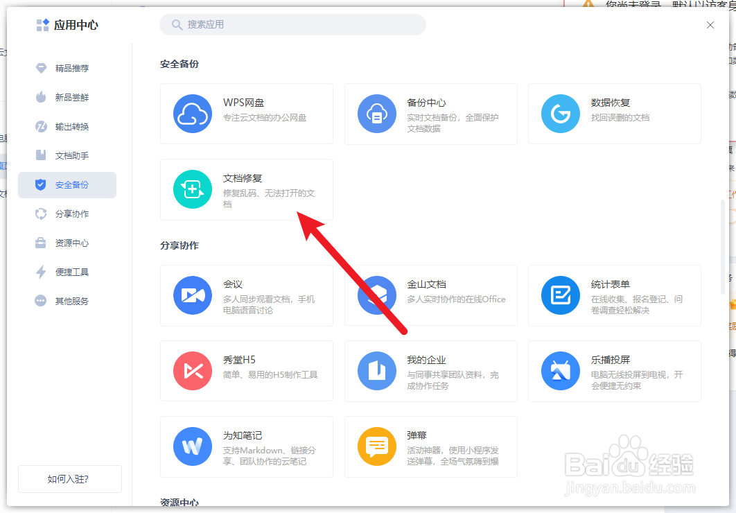The height and width of the screenshot is (513, 736).
Task: Open the 备份中心 backup icon
Action: point(377,114)
